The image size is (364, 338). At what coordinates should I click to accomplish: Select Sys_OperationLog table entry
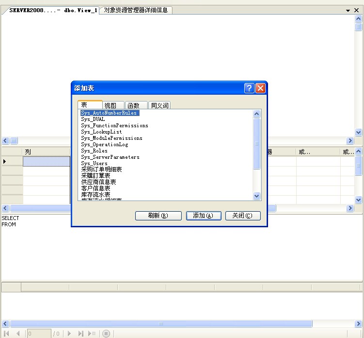[105, 144]
